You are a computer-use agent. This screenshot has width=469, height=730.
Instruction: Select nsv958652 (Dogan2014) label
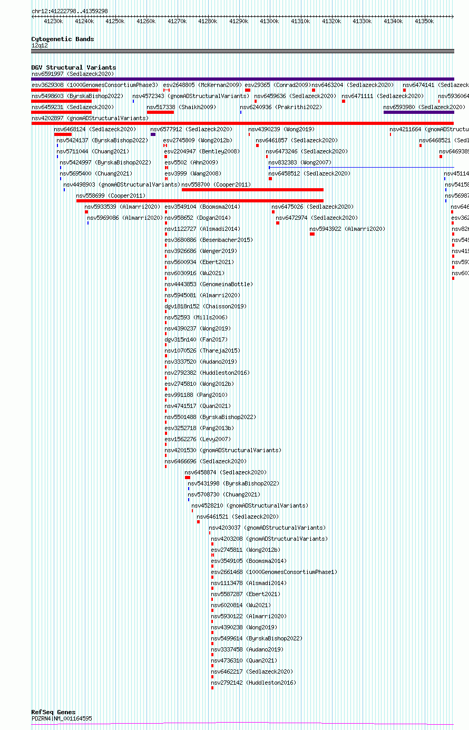198,218
